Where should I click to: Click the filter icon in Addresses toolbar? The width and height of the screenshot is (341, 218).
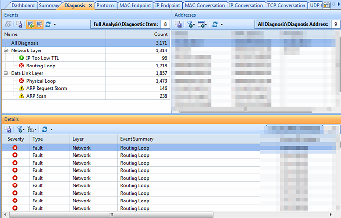(x=190, y=24)
